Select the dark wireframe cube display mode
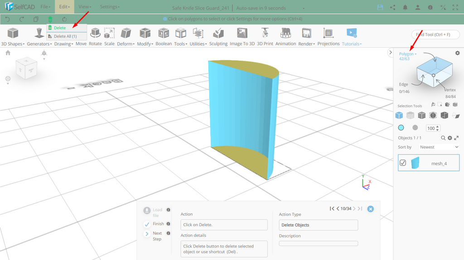 [x=421, y=115]
